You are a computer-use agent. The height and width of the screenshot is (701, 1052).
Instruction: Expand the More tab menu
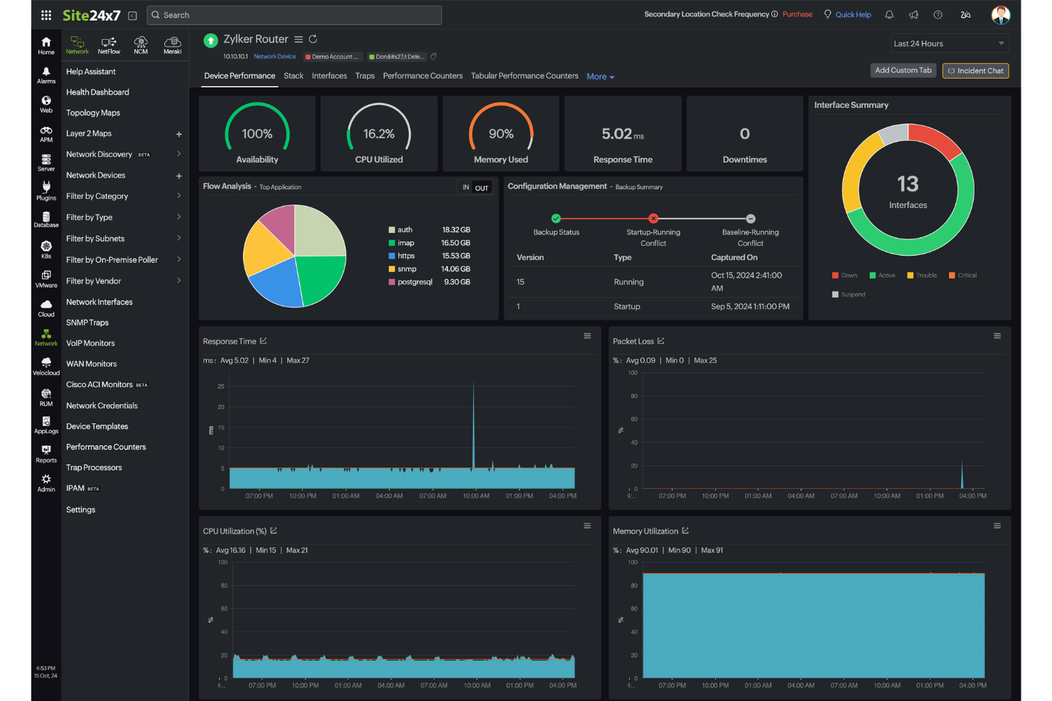coord(600,76)
